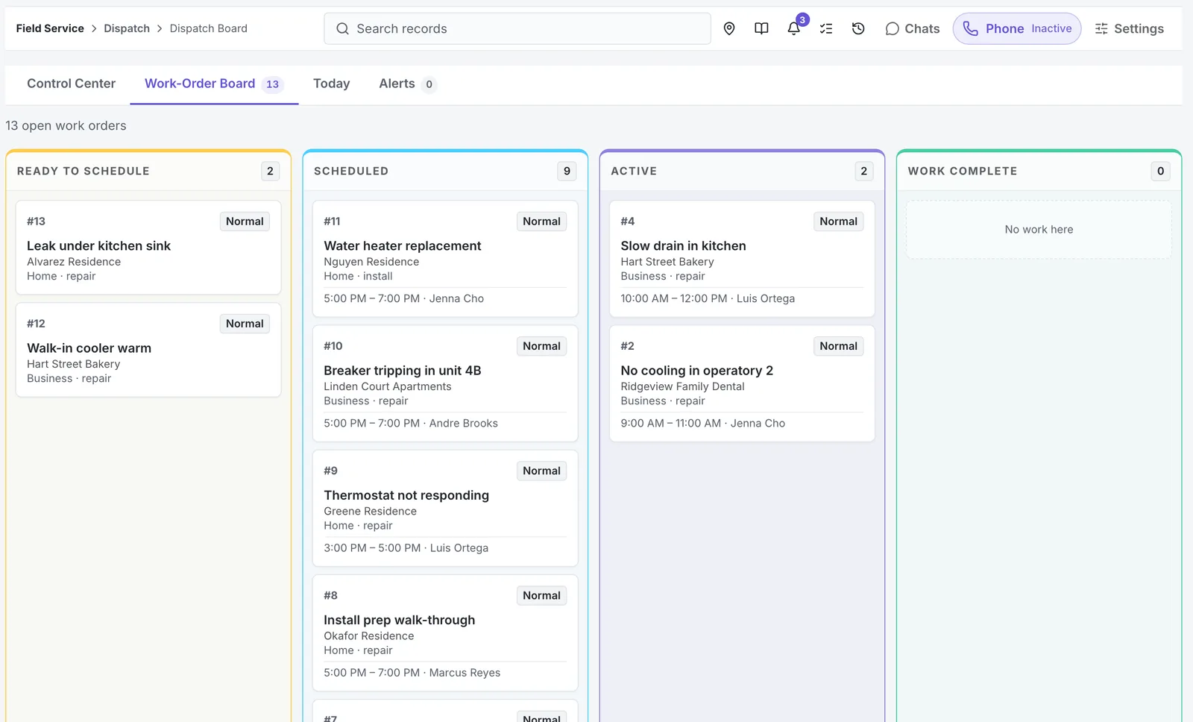Open notifications bell with 3 badge
Screen dimensions: 1193x722
click(794, 28)
